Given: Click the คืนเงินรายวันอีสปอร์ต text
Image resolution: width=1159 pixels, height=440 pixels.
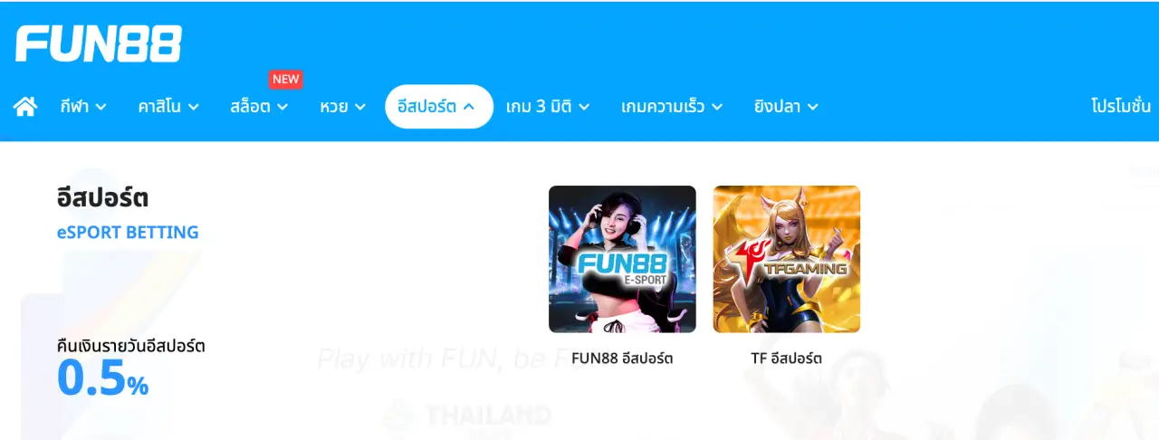Looking at the screenshot, I should click(130, 345).
